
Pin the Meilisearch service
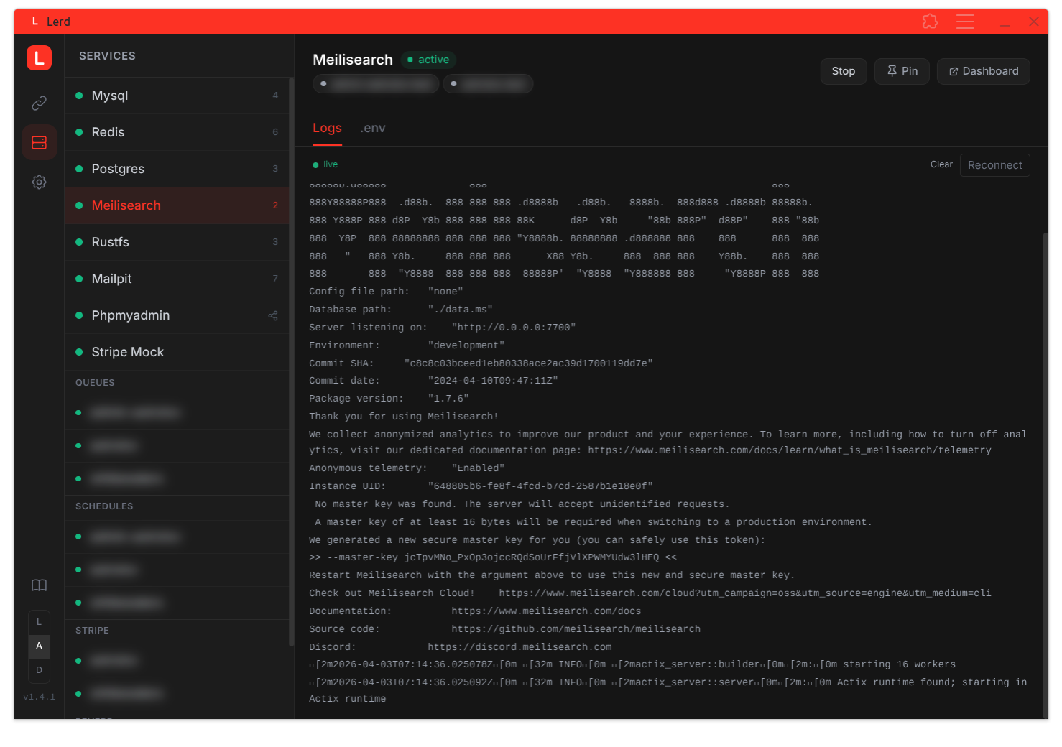(902, 71)
